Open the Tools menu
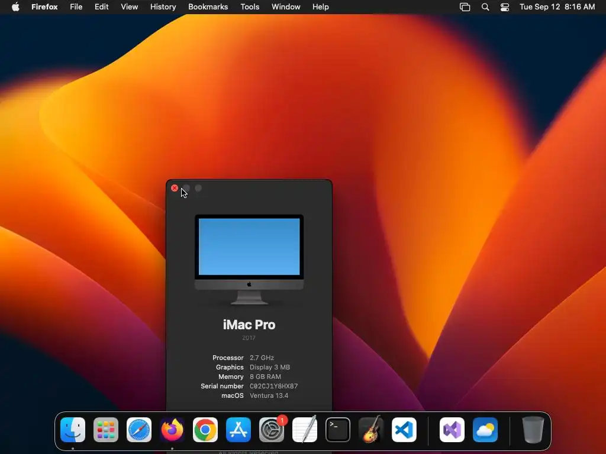Viewport: 606px width, 454px height. click(250, 7)
